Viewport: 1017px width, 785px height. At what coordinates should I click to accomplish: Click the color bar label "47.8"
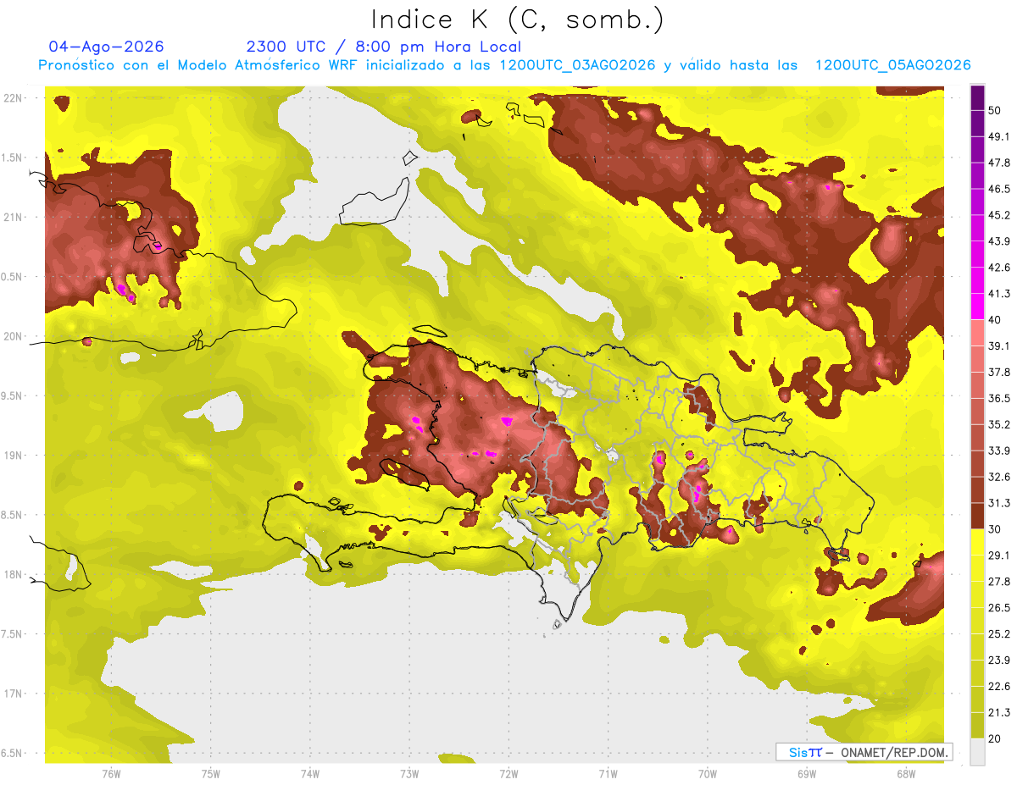(999, 163)
